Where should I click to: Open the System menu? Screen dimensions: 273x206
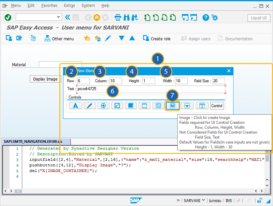88,6
